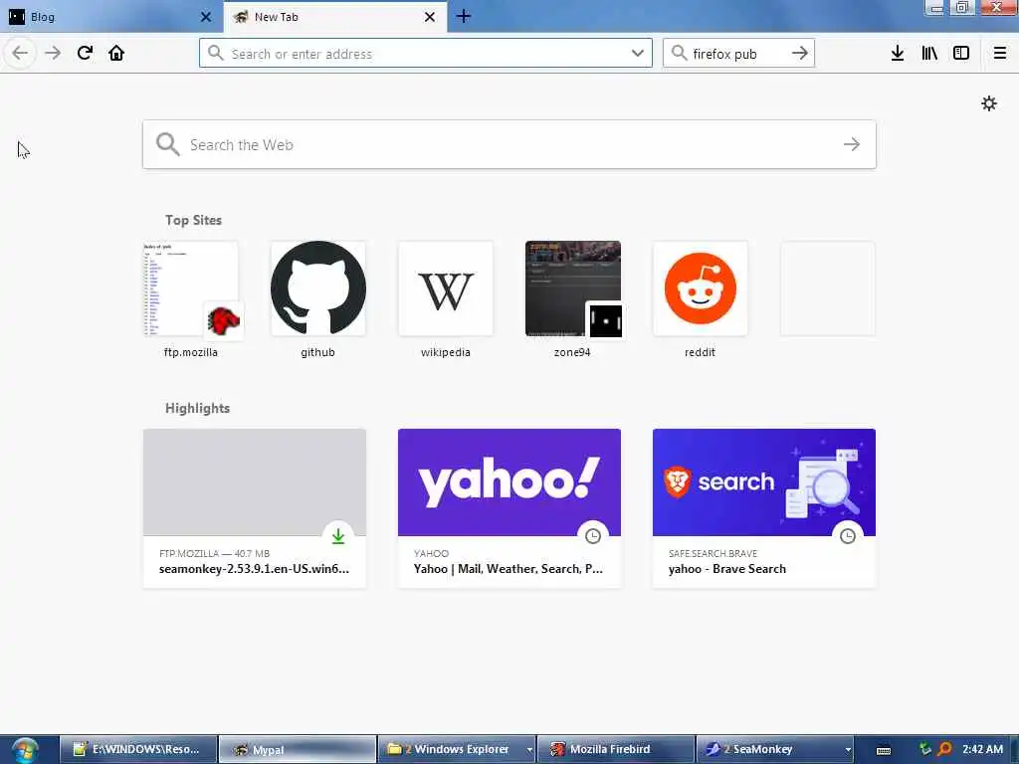
Task: Click the firefox pub search field
Action: 738,54
